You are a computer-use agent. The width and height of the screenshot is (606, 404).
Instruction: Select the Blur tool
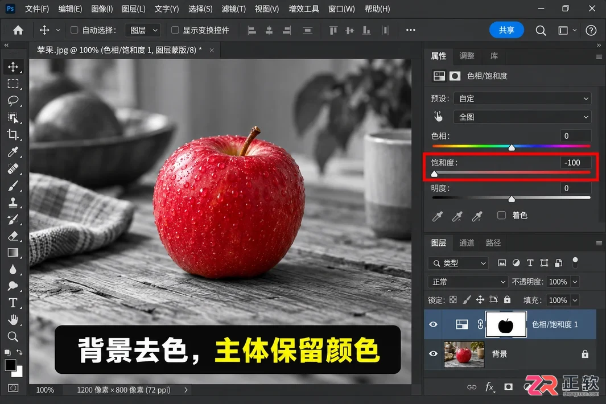[13, 270]
